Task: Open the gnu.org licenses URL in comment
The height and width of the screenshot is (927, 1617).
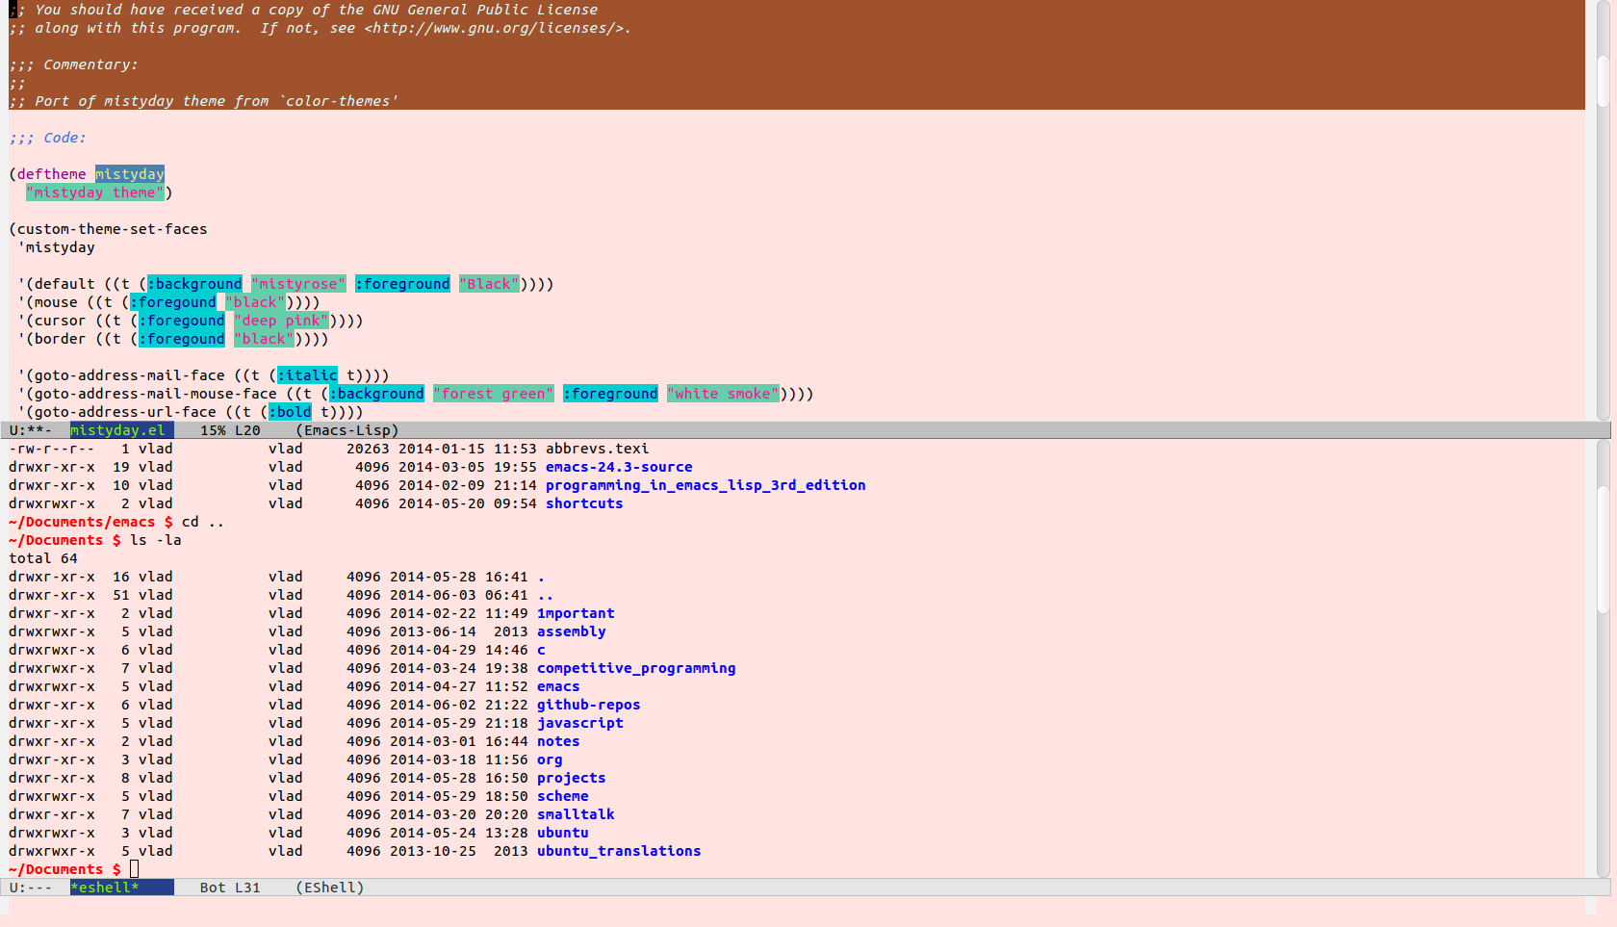Action: [x=493, y=28]
